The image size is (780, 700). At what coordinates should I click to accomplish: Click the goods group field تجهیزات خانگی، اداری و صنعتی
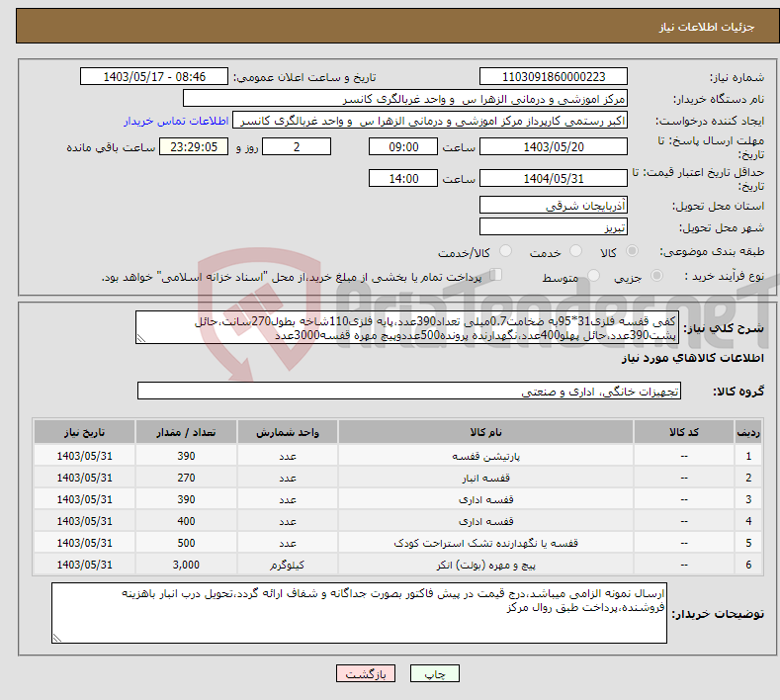[409, 392]
